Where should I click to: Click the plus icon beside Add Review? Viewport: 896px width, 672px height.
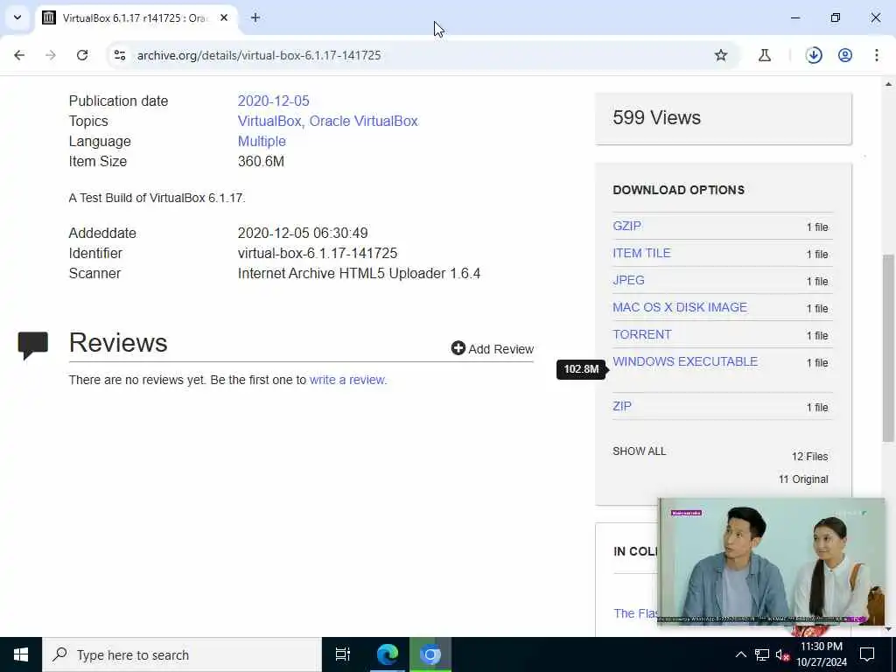[x=458, y=348]
